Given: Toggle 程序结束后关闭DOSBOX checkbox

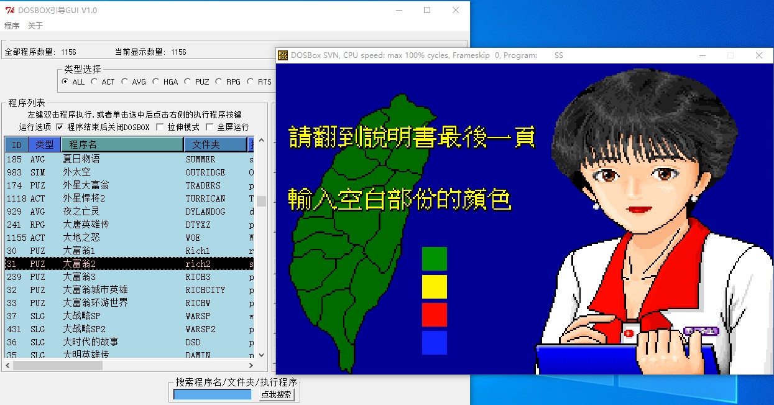Looking at the screenshot, I should coord(60,127).
